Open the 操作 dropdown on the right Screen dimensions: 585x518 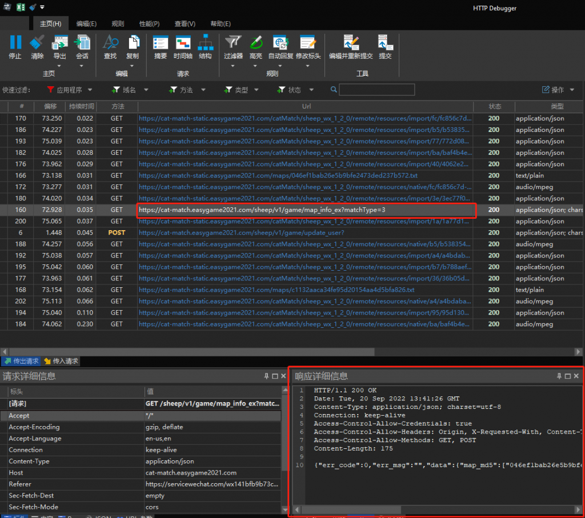pyautogui.click(x=558, y=90)
